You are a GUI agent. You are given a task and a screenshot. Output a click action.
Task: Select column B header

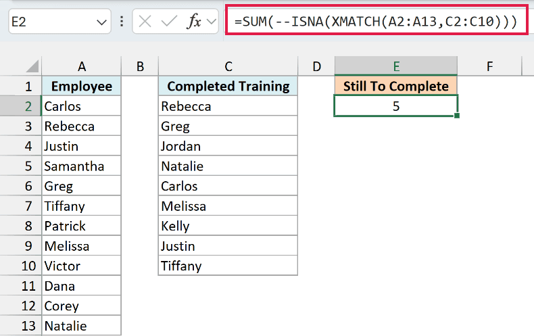point(140,66)
